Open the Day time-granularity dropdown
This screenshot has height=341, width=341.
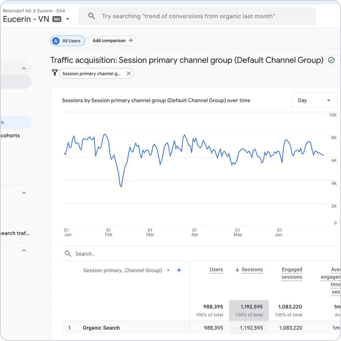coord(314,100)
